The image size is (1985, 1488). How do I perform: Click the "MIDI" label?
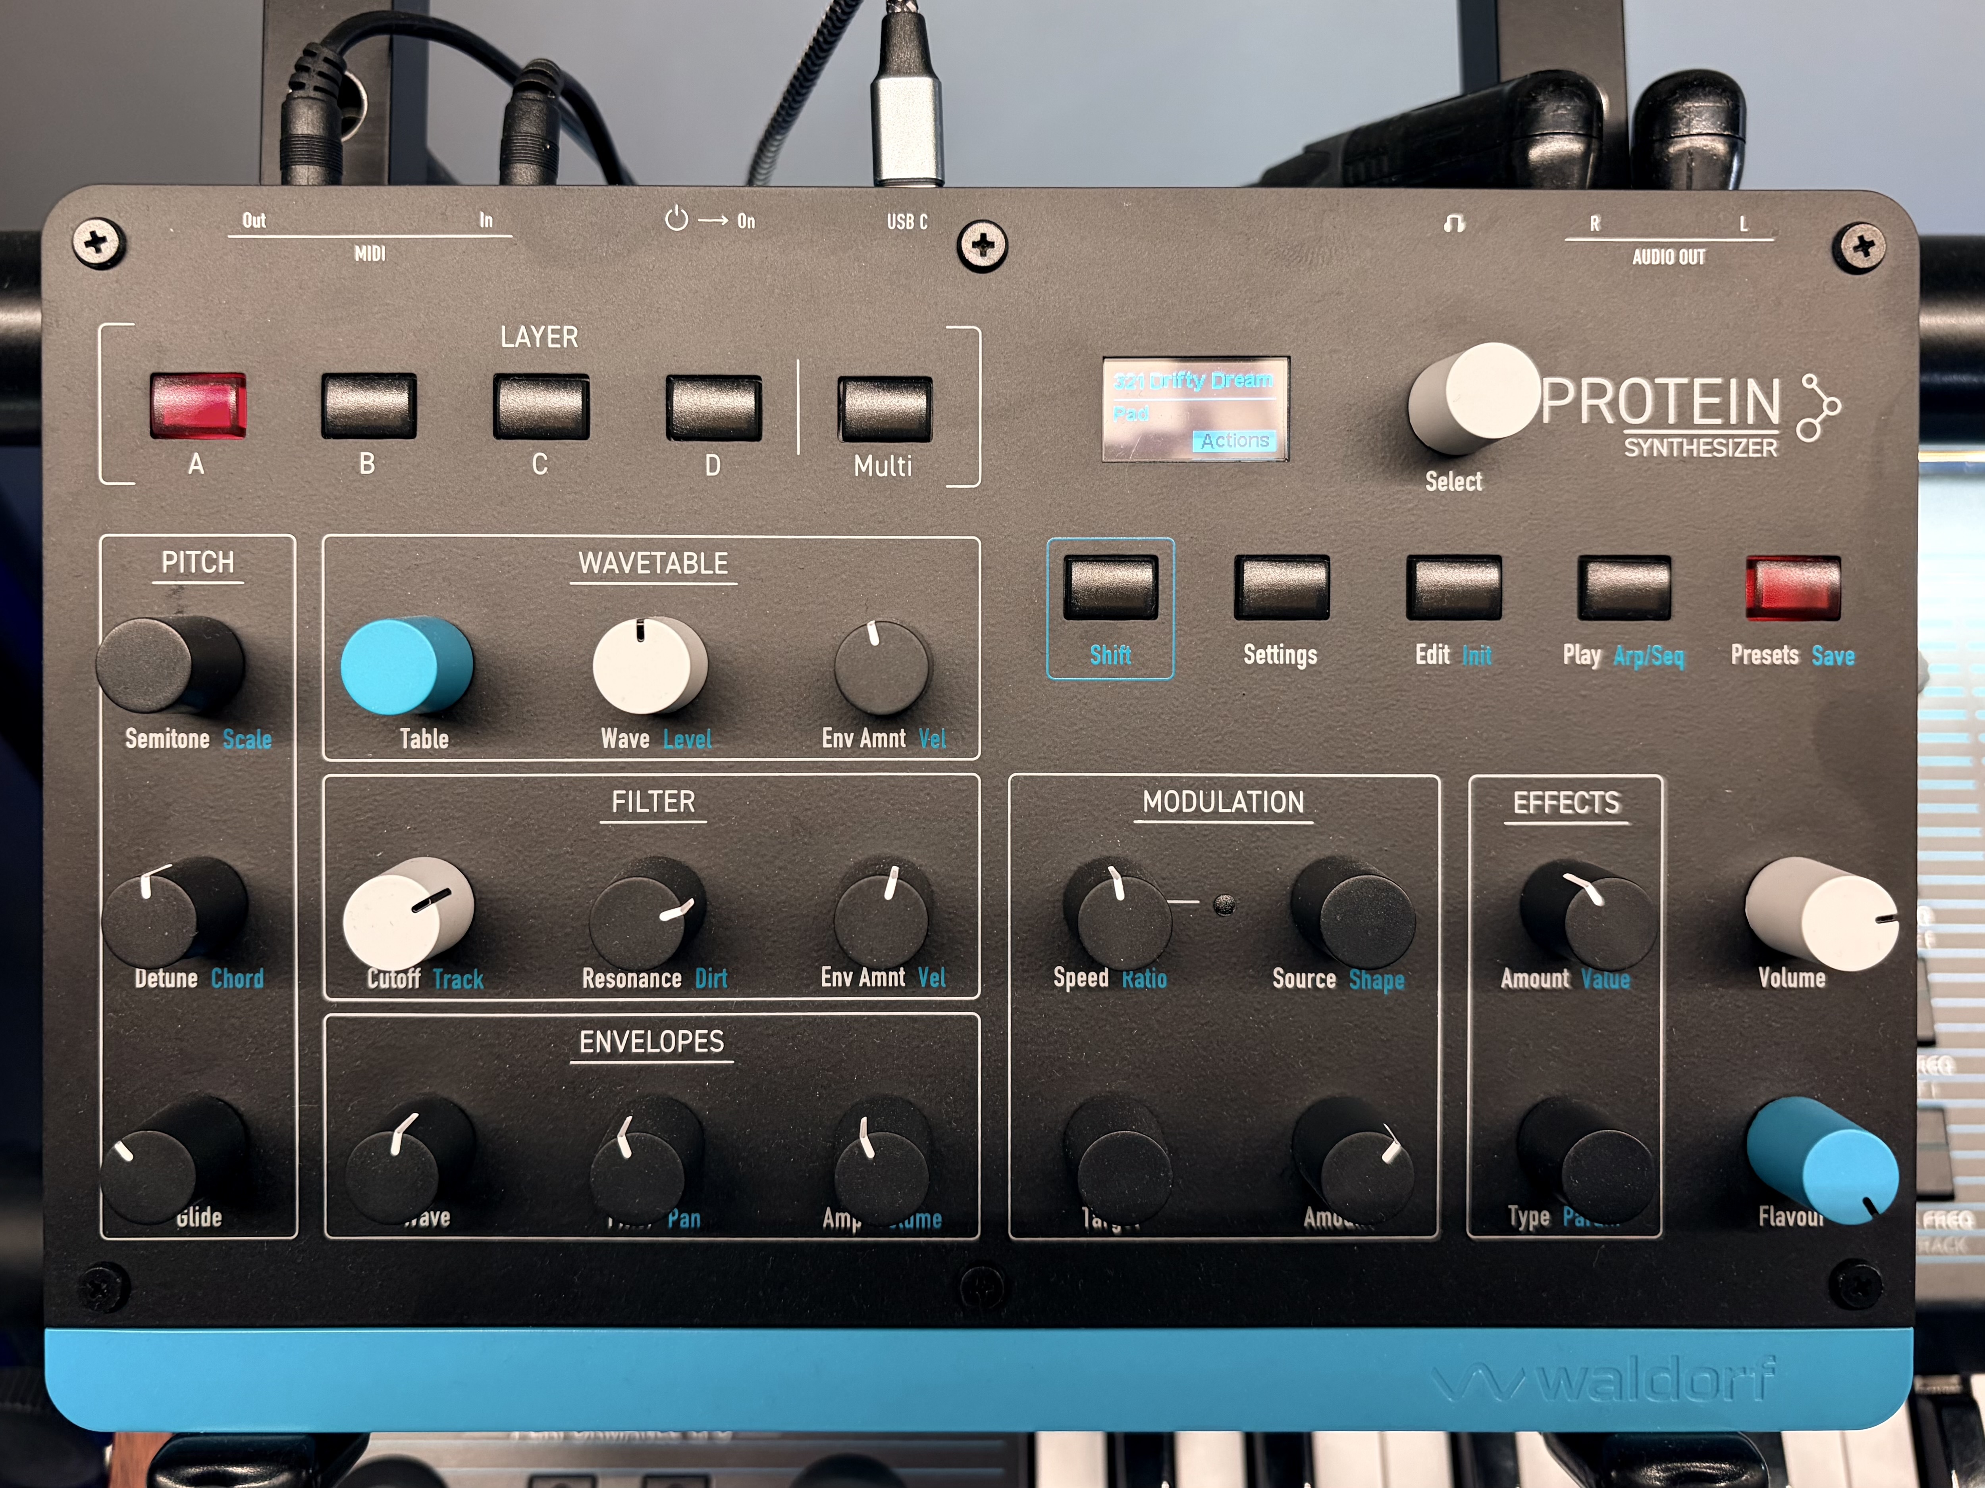coord(370,254)
